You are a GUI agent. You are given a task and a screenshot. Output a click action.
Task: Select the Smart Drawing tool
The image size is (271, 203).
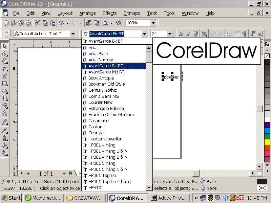tap(5, 76)
